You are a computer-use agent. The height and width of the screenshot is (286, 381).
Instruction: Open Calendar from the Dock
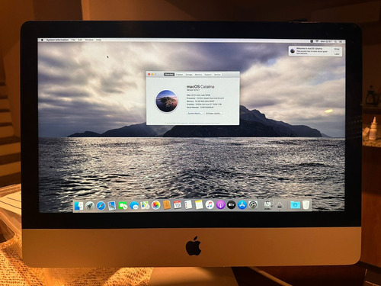click(x=178, y=204)
